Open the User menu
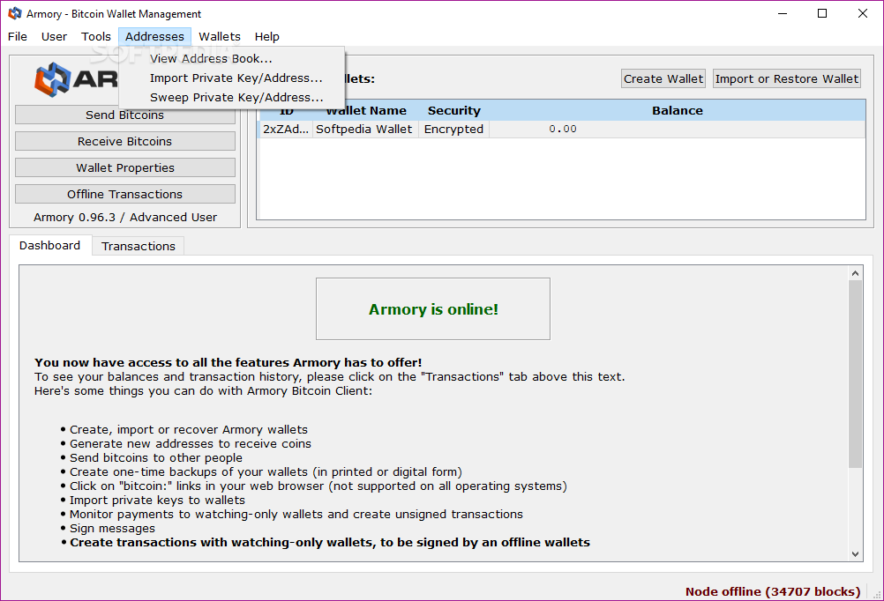The height and width of the screenshot is (601, 884). 54,37
